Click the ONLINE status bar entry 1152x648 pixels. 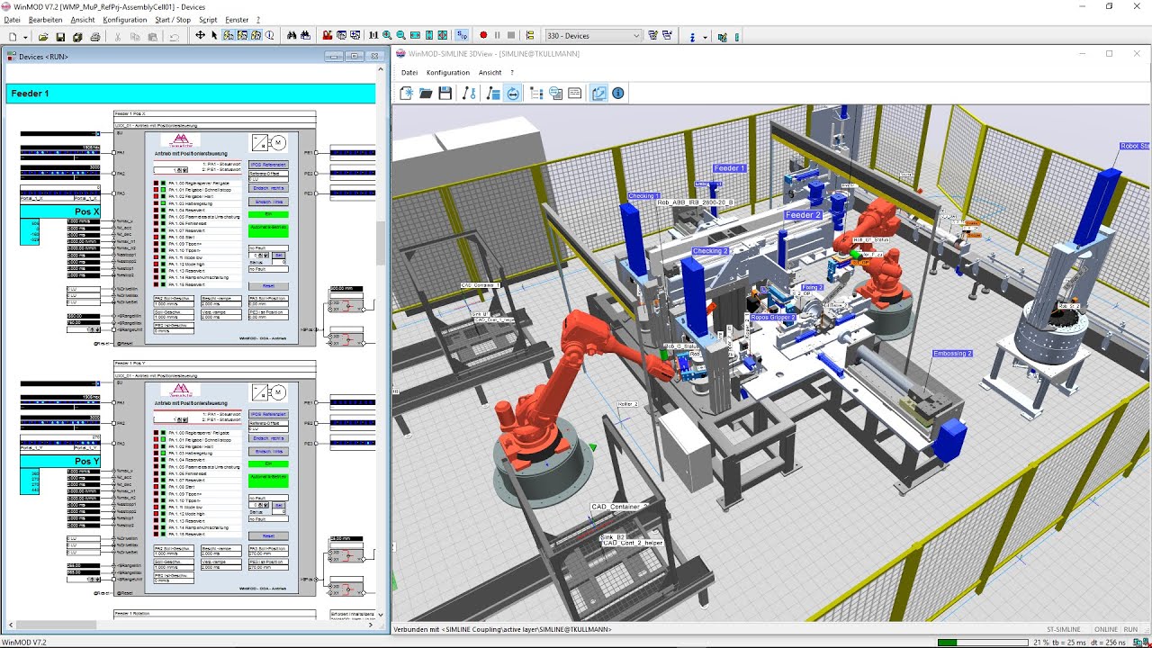pos(1106,629)
